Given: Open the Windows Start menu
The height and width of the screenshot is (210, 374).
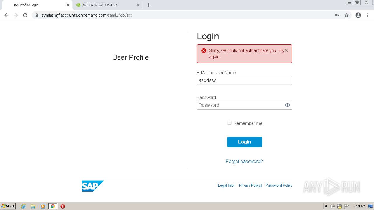Looking at the screenshot, I should click(x=8, y=206).
